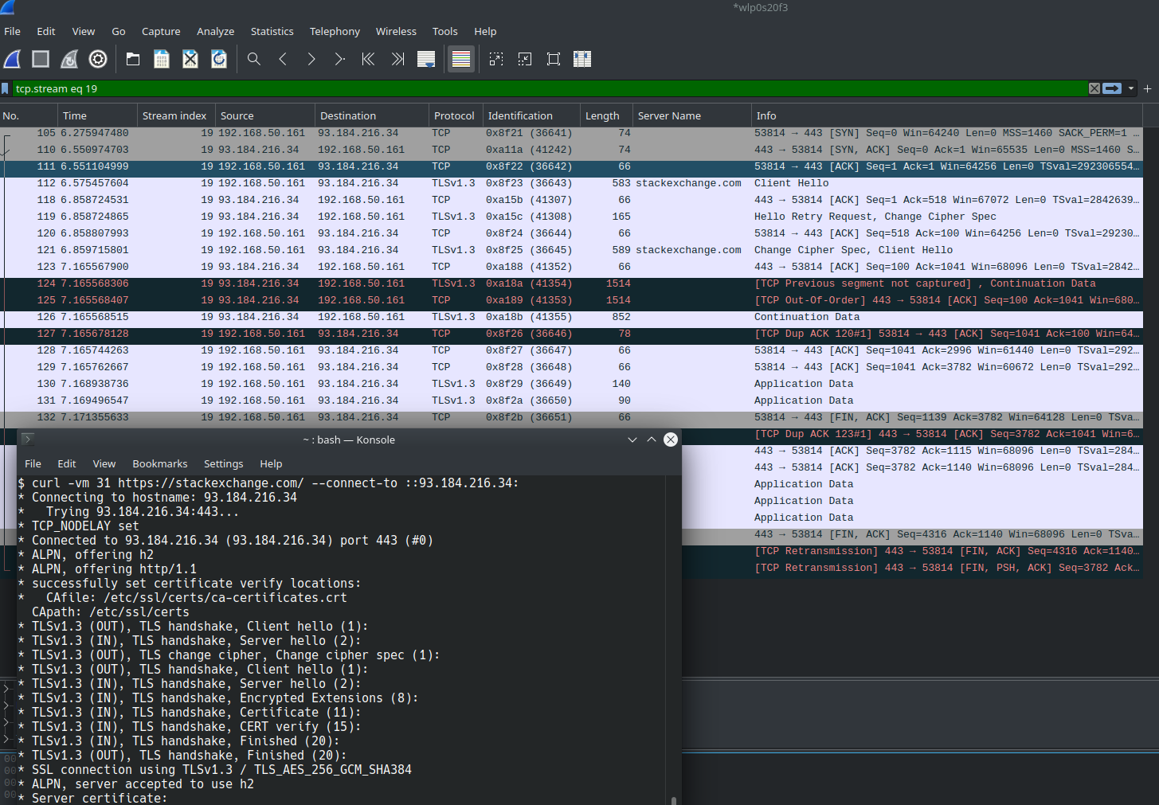Go back in packet history
The image size is (1159, 805).
[x=283, y=59]
